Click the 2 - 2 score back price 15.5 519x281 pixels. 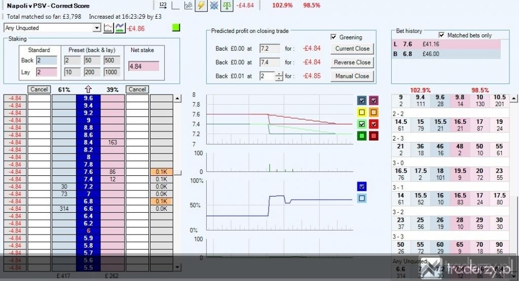click(440, 125)
